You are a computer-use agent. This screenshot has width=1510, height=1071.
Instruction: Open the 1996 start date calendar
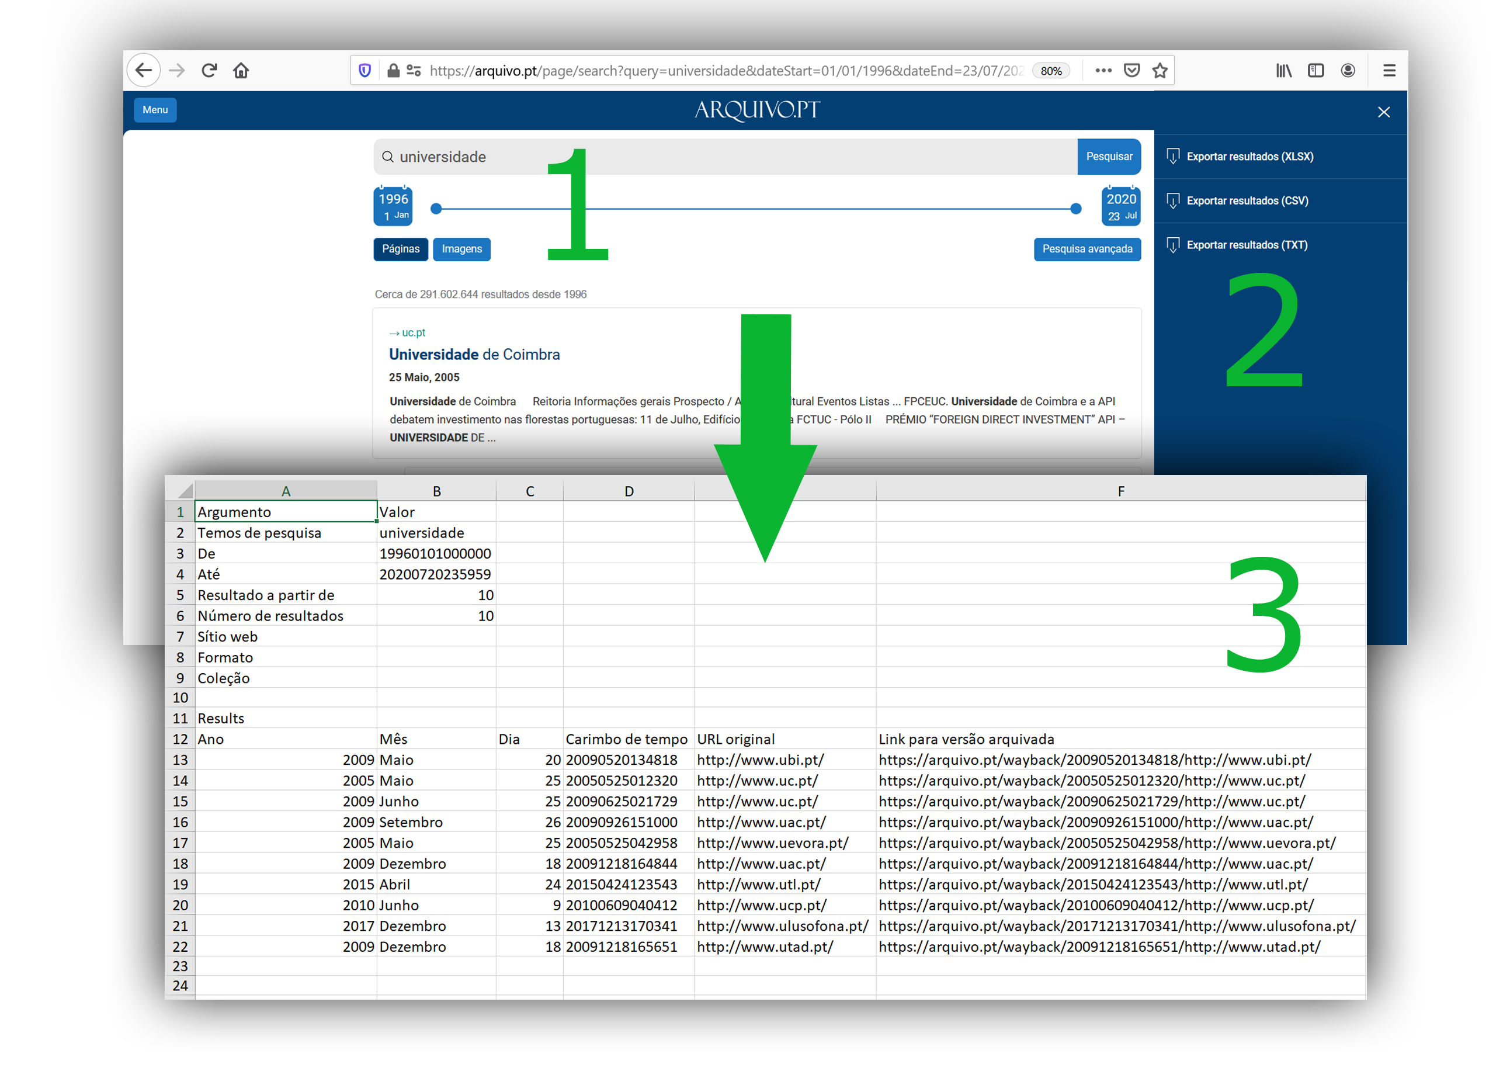393,206
